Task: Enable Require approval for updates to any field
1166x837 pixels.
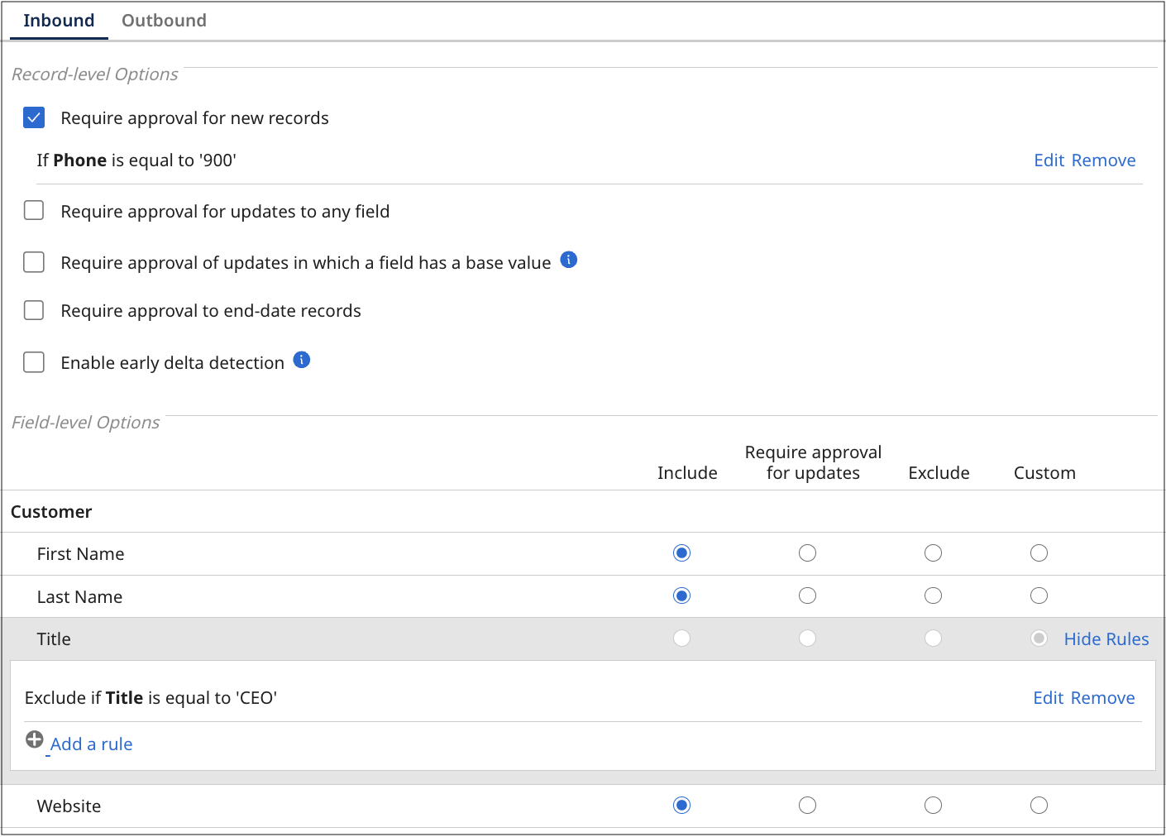Action: 34,211
